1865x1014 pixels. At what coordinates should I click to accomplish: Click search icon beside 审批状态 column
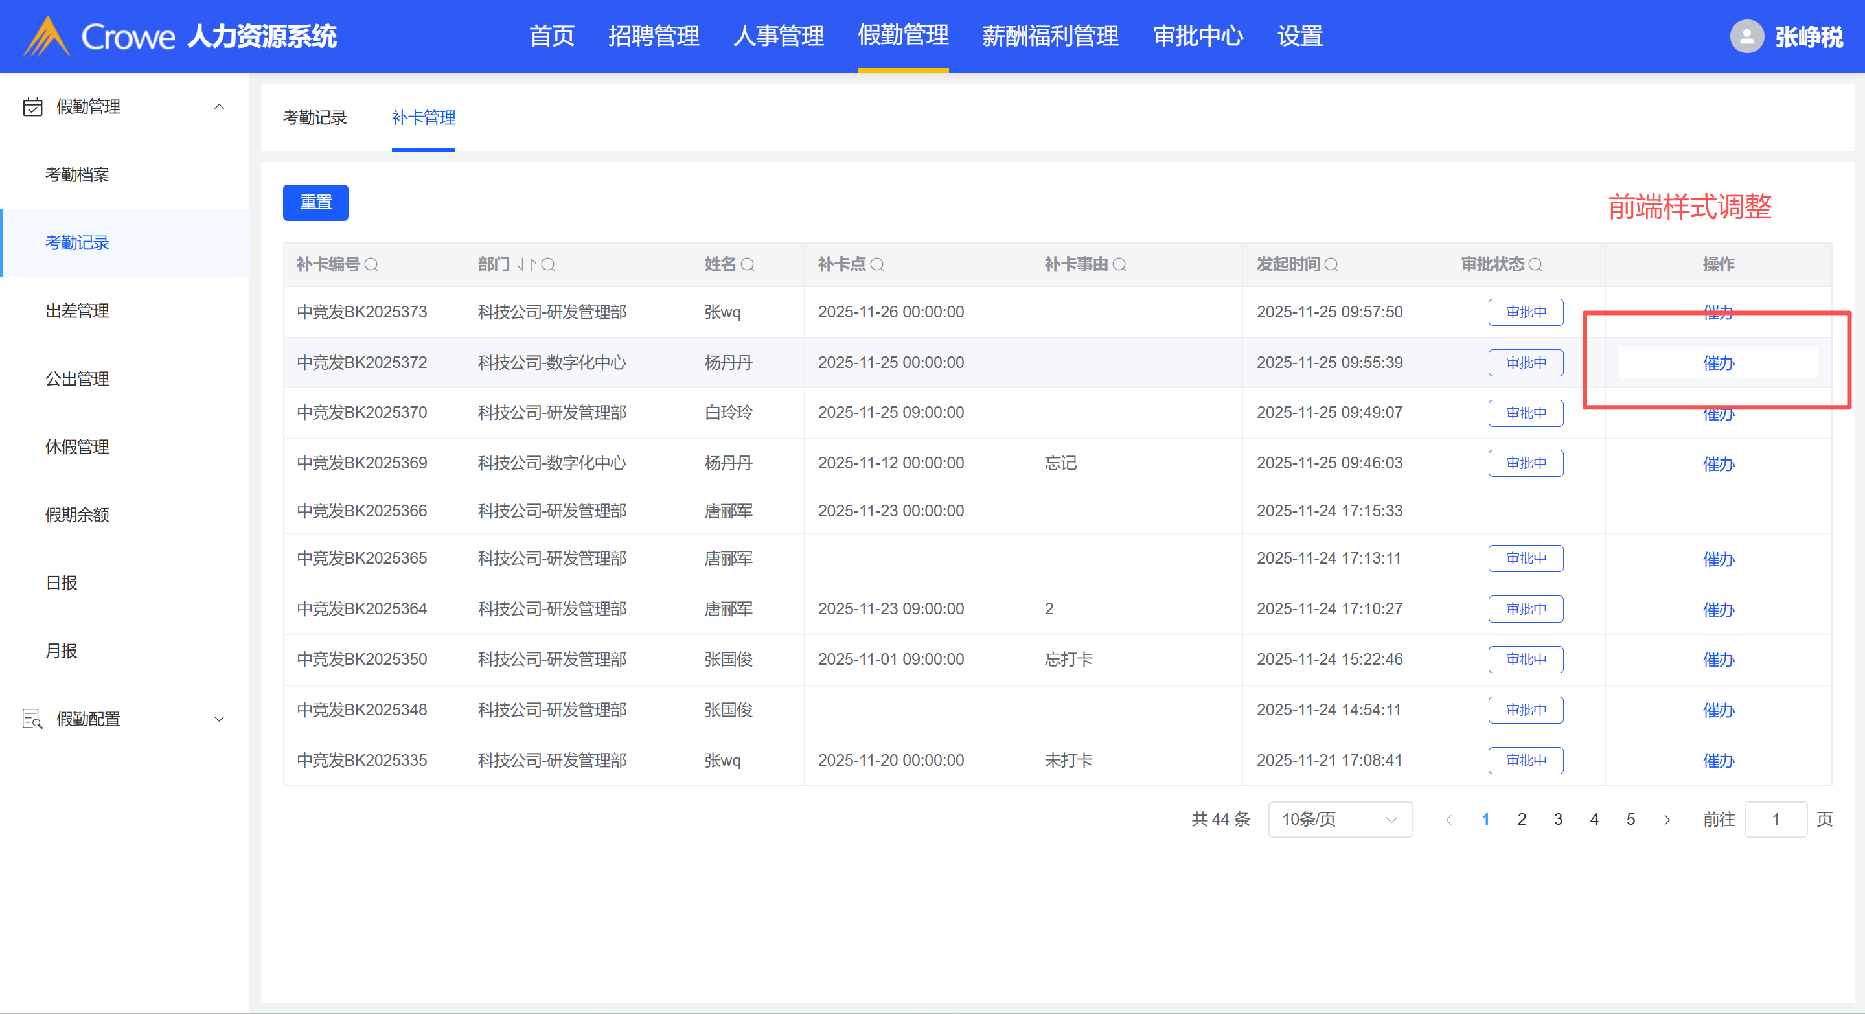point(1535,264)
